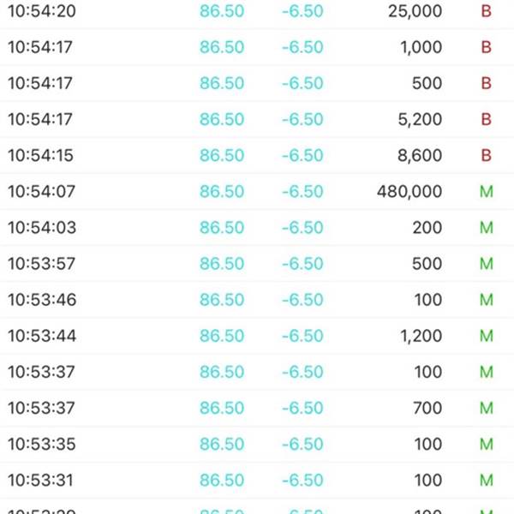Select the 8,600 volume value

click(420, 156)
